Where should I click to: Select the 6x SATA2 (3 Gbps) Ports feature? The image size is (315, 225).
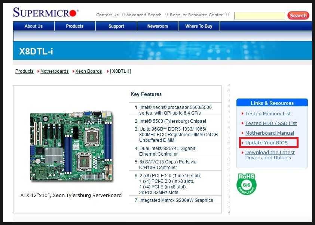(x=165, y=165)
